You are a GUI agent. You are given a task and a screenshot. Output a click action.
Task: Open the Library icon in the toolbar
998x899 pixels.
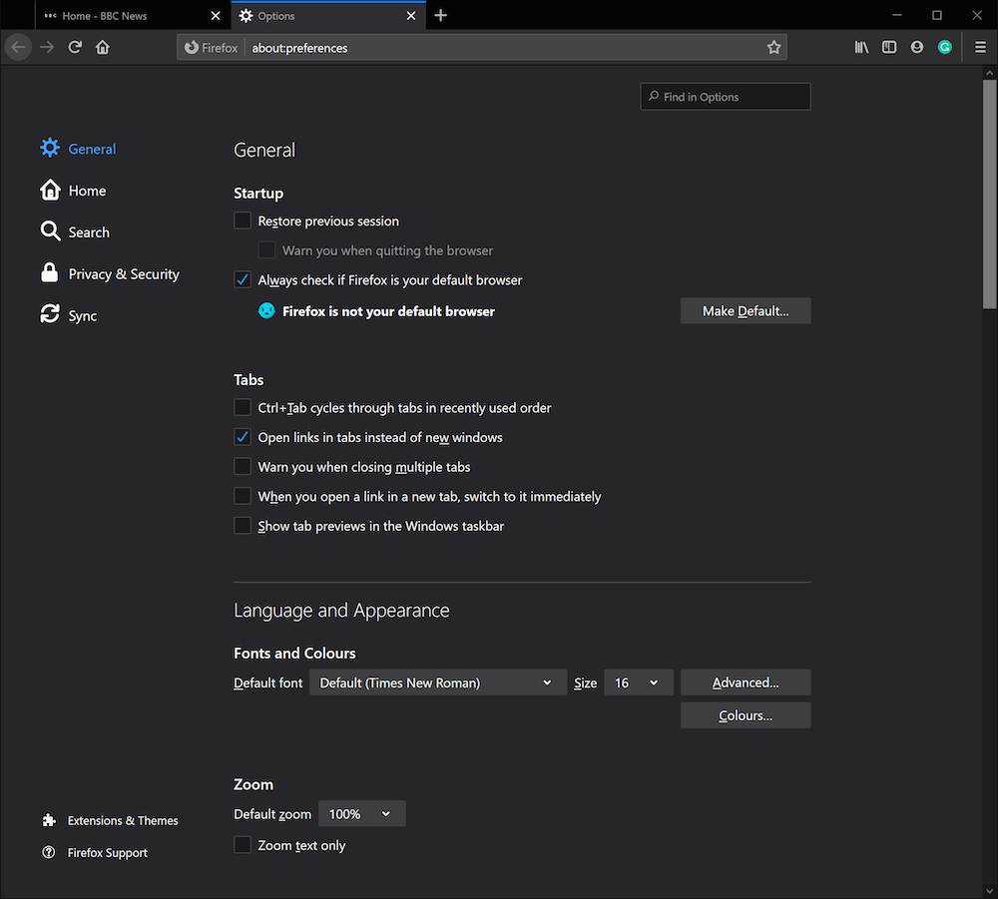[860, 47]
